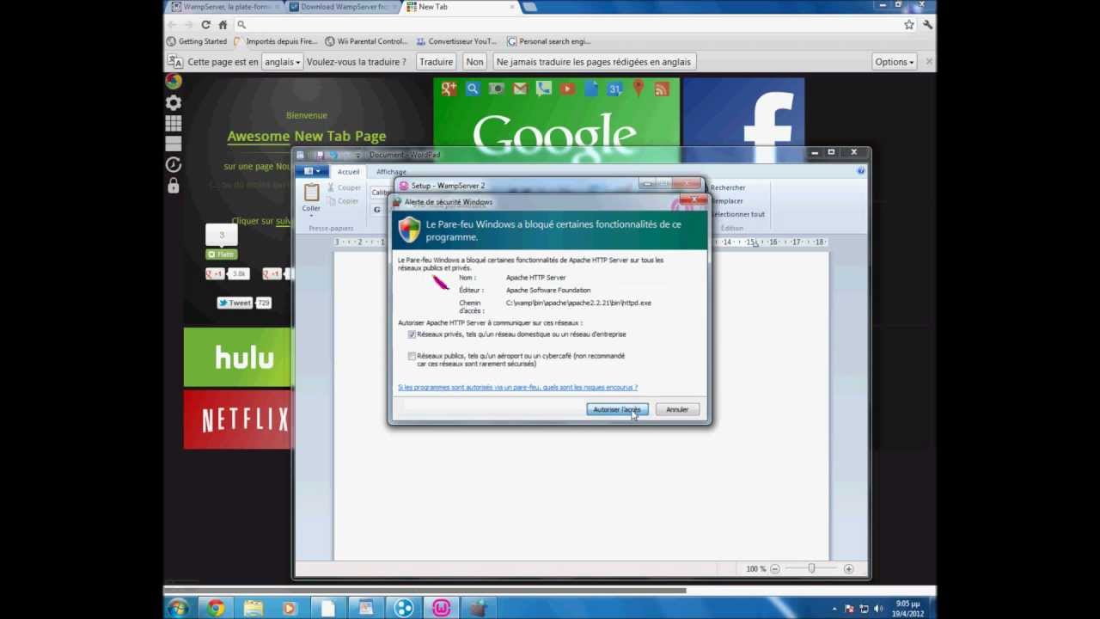The height and width of the screenshot is (619, 1100).
Task: Click the RSS feed icon on Google tile
Action: (x=661, y=89)
